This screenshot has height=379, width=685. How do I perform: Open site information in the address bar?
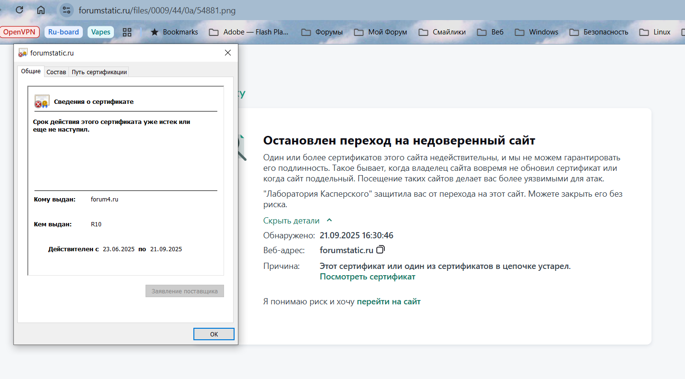point(67,10)
